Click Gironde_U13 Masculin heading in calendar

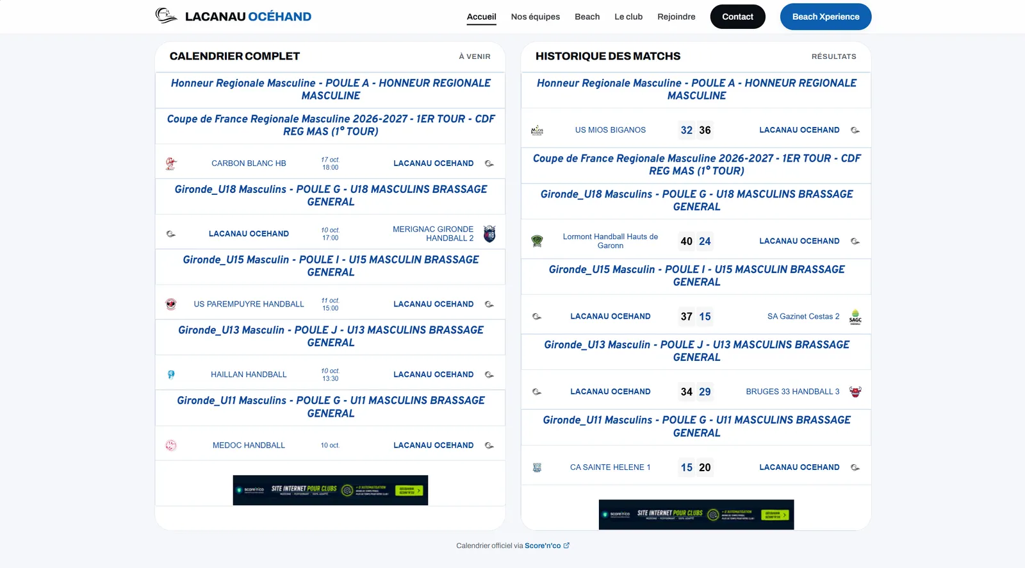pos(331,337)
